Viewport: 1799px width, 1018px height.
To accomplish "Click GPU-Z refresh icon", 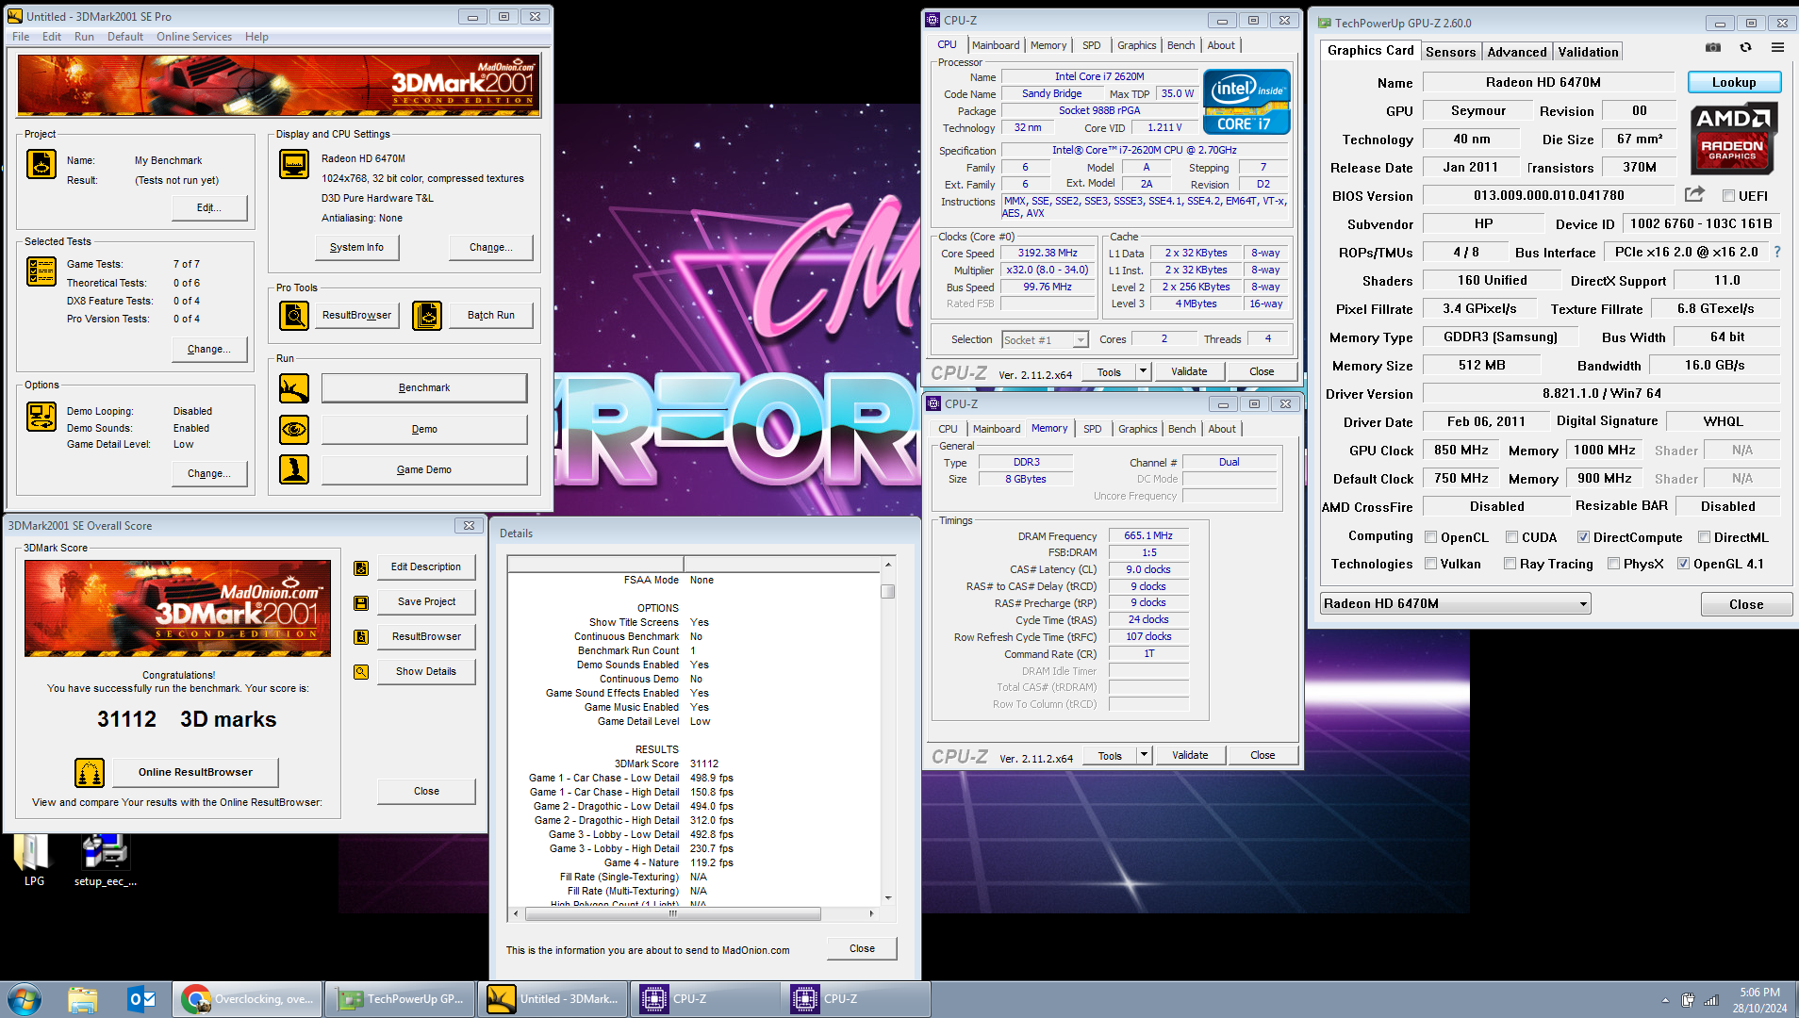I will (x=1745, y=48).
